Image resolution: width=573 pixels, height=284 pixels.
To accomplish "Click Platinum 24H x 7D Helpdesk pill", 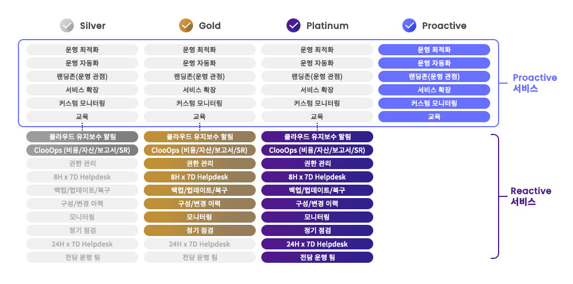I will [x=317, y=244].
